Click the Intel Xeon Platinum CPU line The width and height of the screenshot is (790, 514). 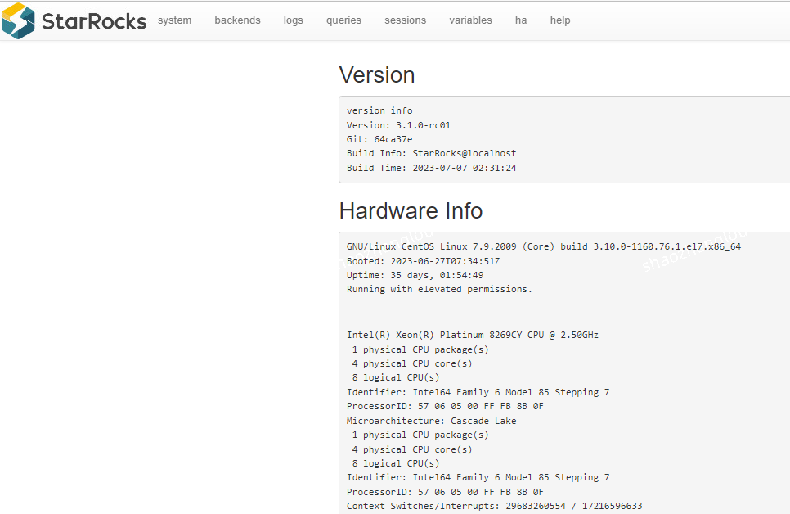pyautogui.click(x=472, y=335)
